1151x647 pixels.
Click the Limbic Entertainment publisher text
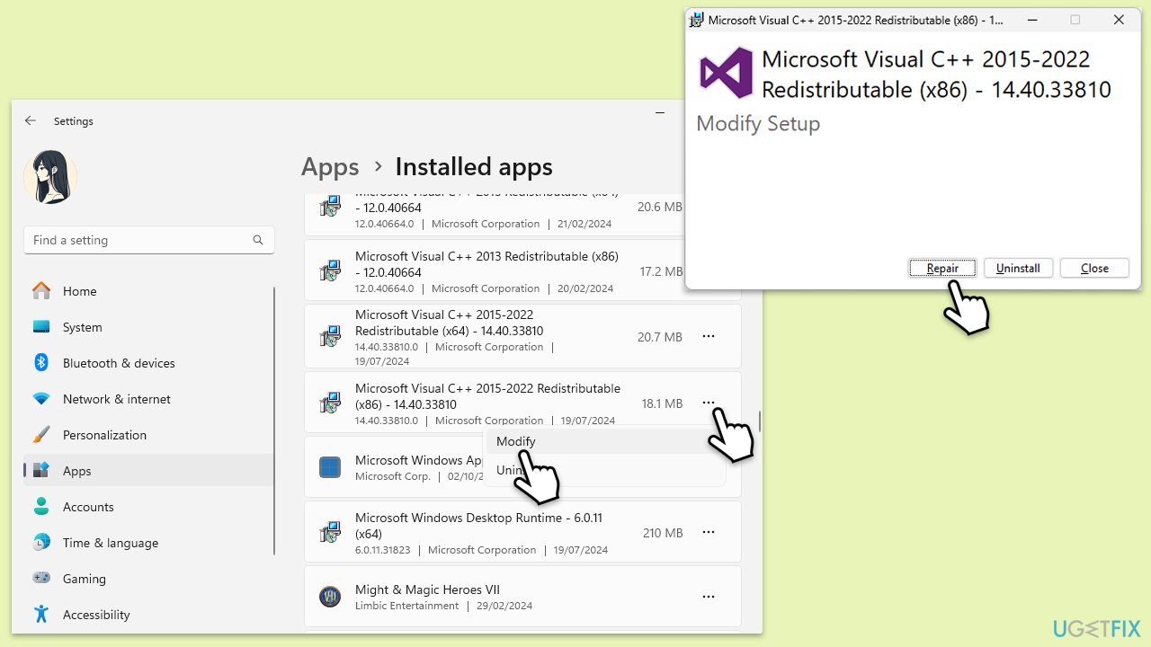pos(406,606)
